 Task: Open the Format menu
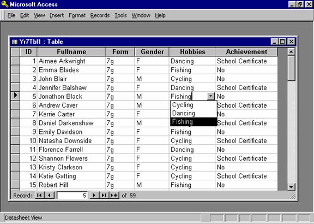(77, 15)
